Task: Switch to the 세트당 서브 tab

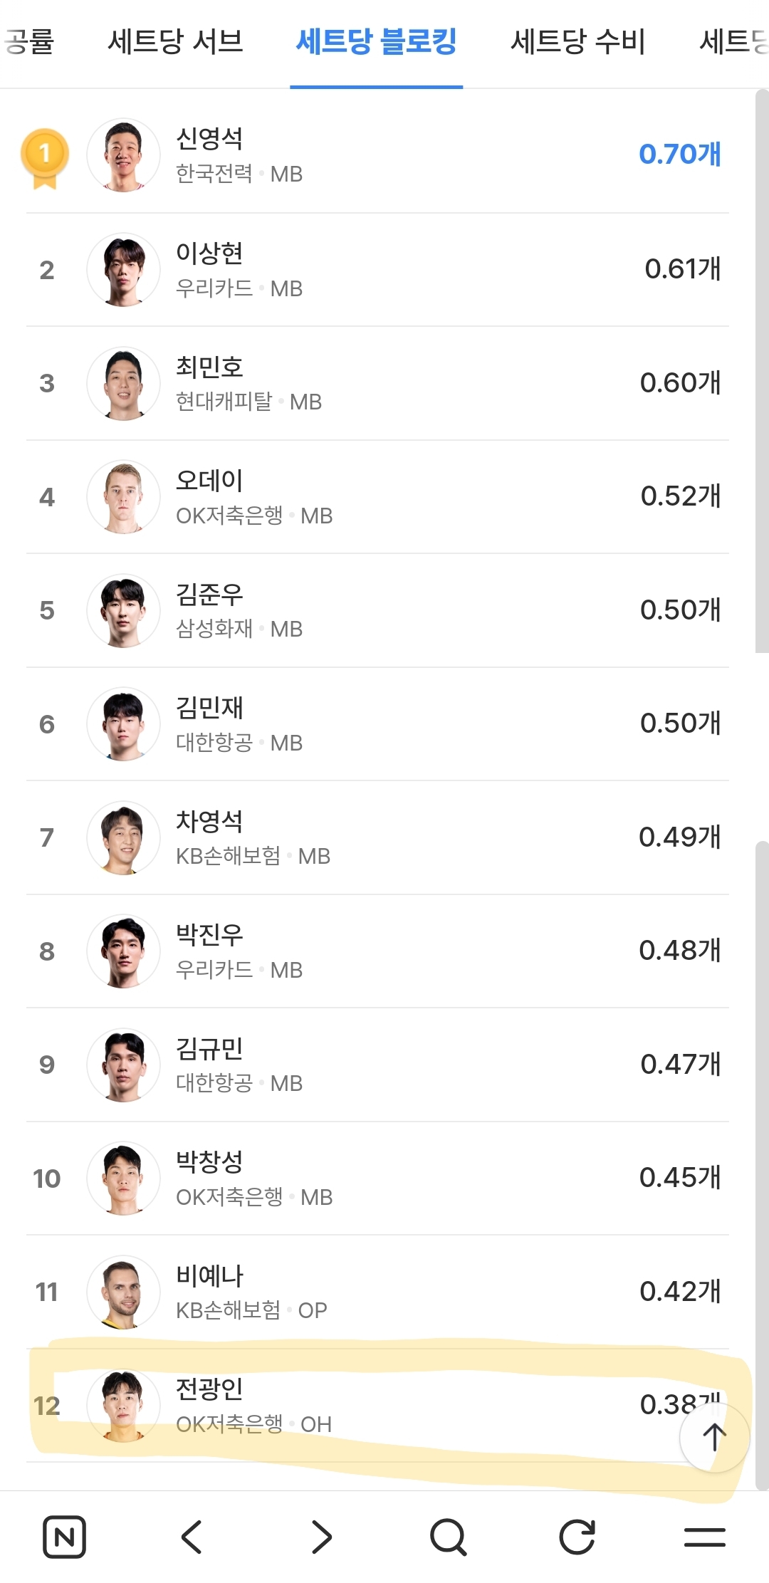Action: [175, 41]
